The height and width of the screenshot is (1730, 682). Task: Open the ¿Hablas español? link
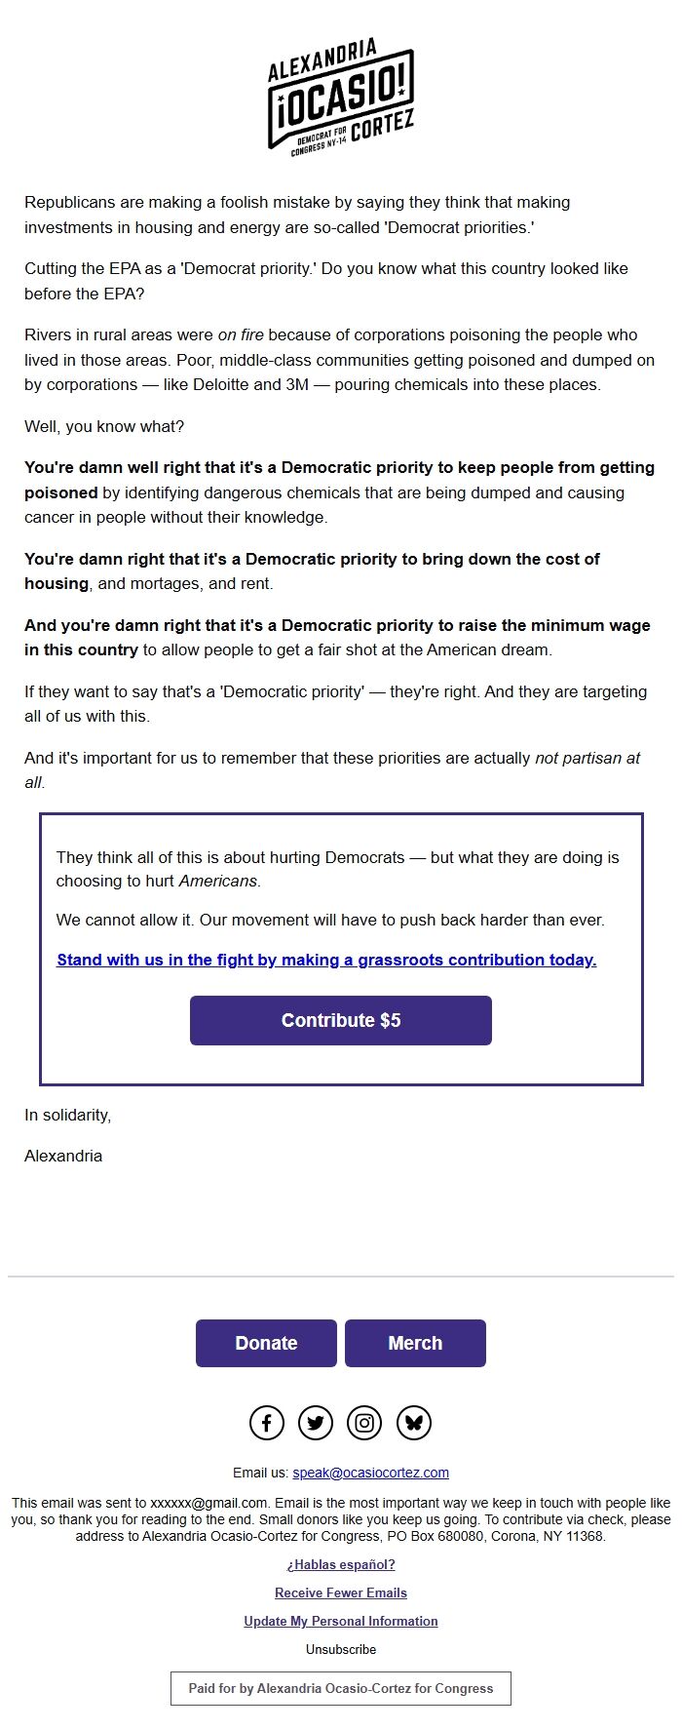point(341,1564)
